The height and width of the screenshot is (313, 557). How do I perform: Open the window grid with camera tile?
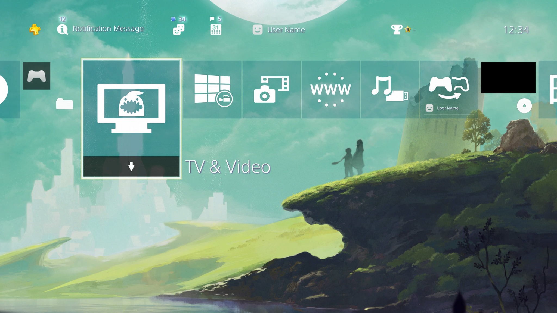[x=212, y=89]
